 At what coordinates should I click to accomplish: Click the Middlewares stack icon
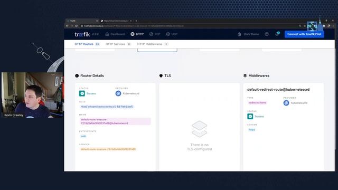245,75
